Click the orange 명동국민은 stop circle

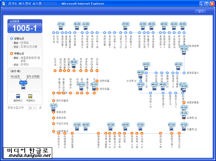179,133
